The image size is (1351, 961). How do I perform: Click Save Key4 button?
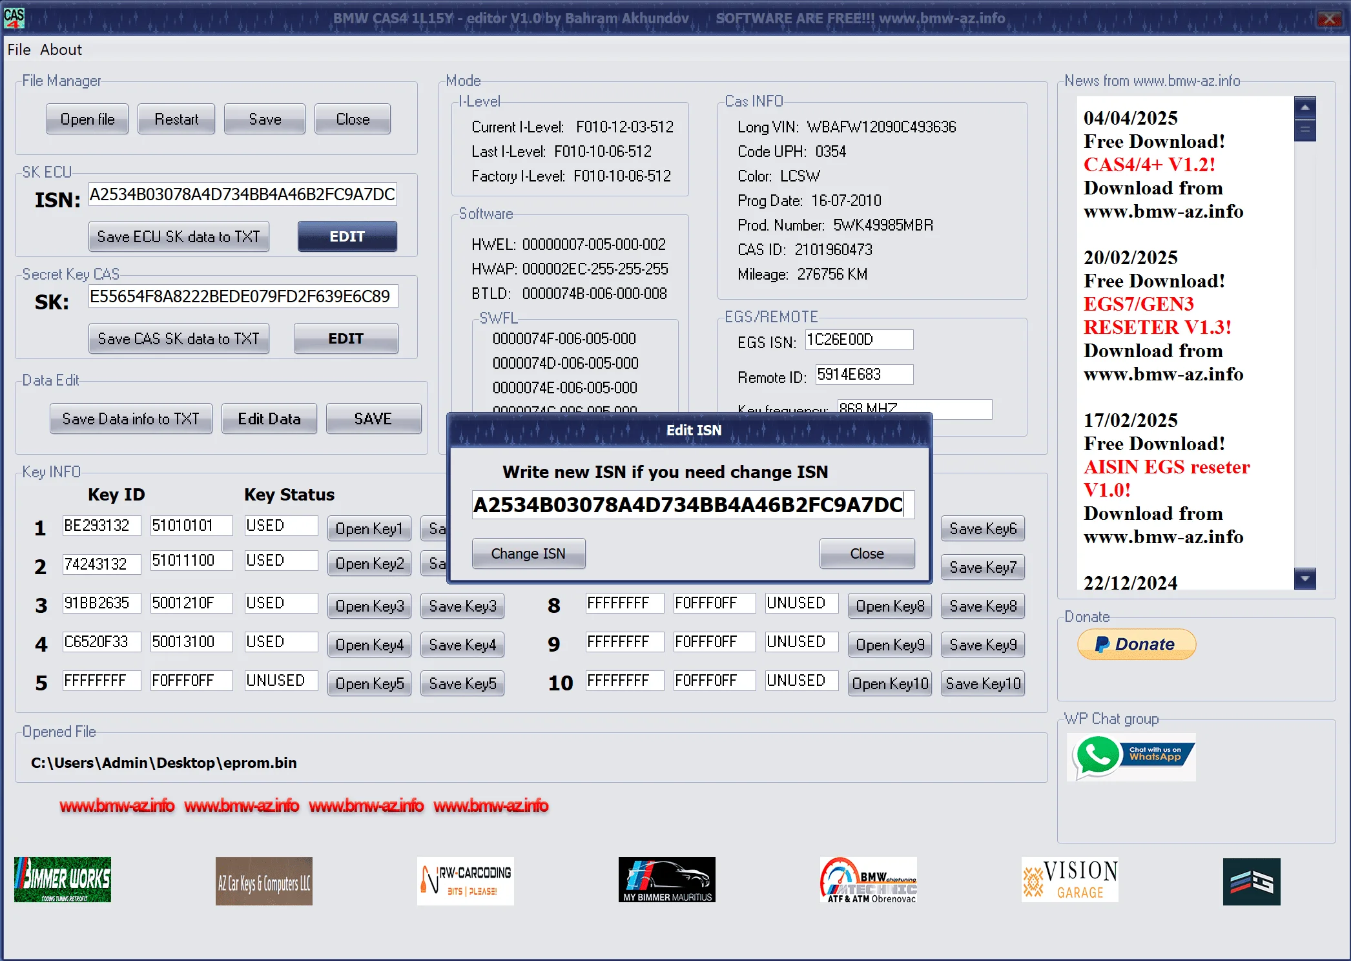(x=462, y=645)
